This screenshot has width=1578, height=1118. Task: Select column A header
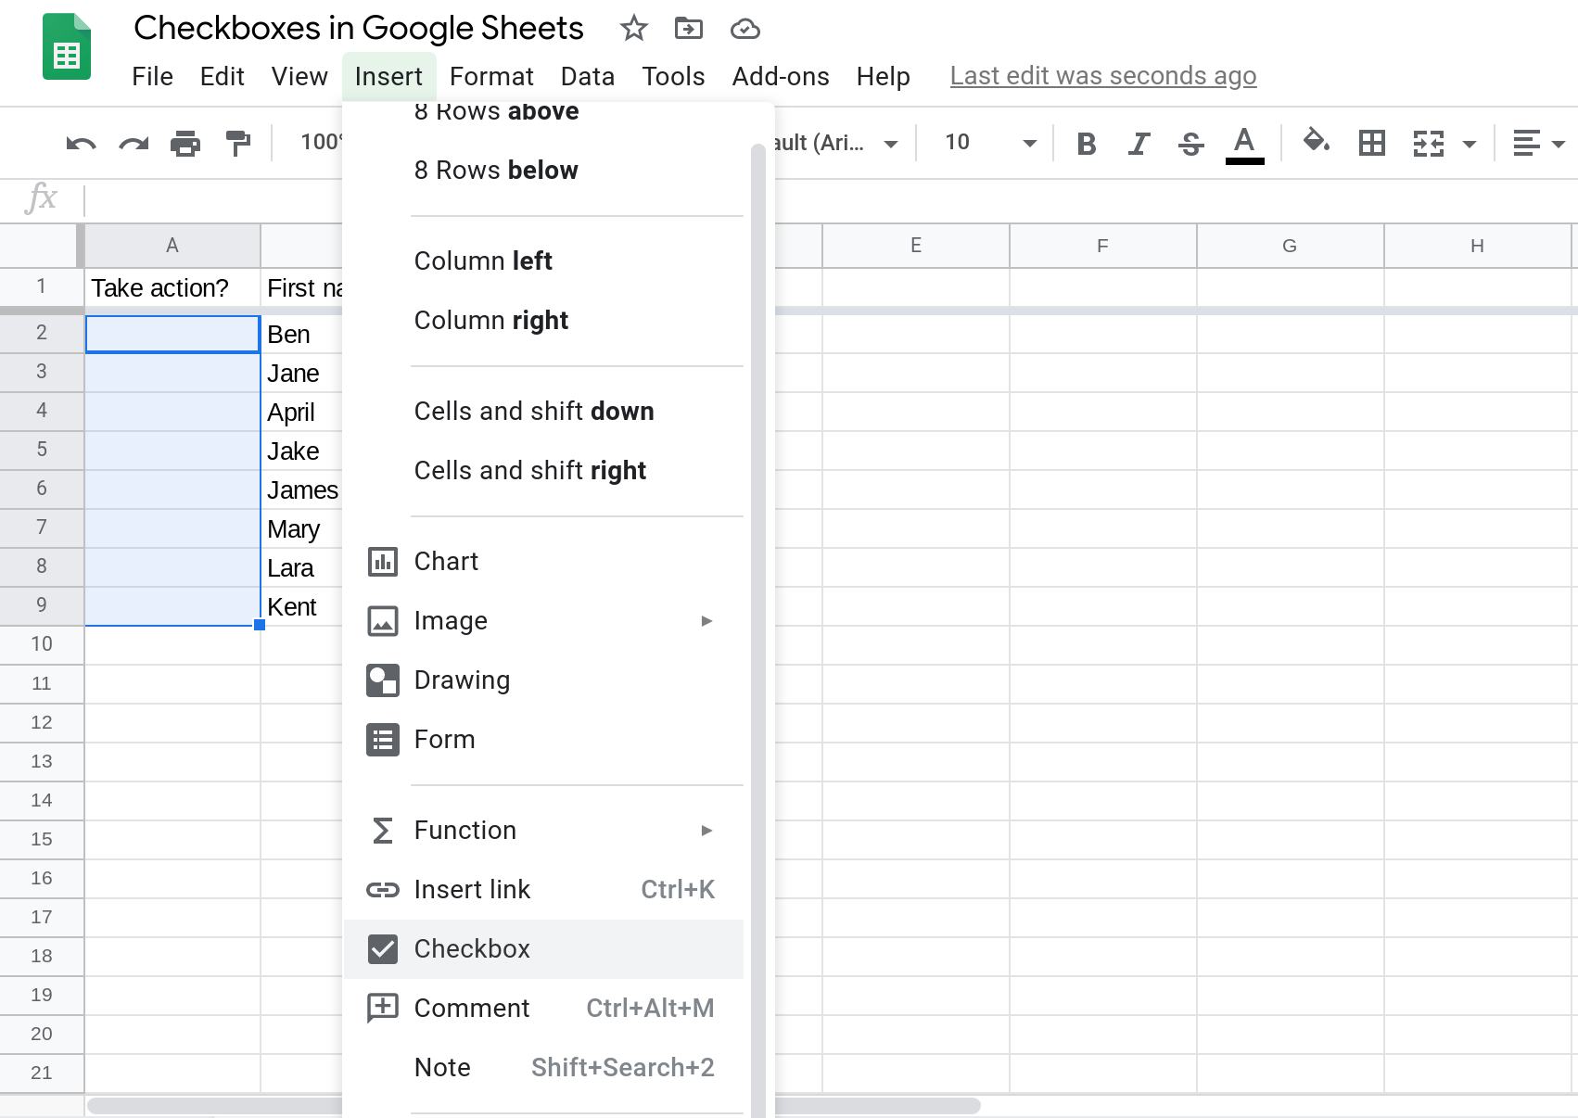coord(172,246)
